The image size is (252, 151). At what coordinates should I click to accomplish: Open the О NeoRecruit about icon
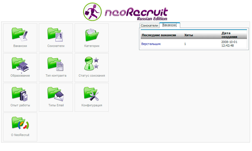click(x=20, y=123)
